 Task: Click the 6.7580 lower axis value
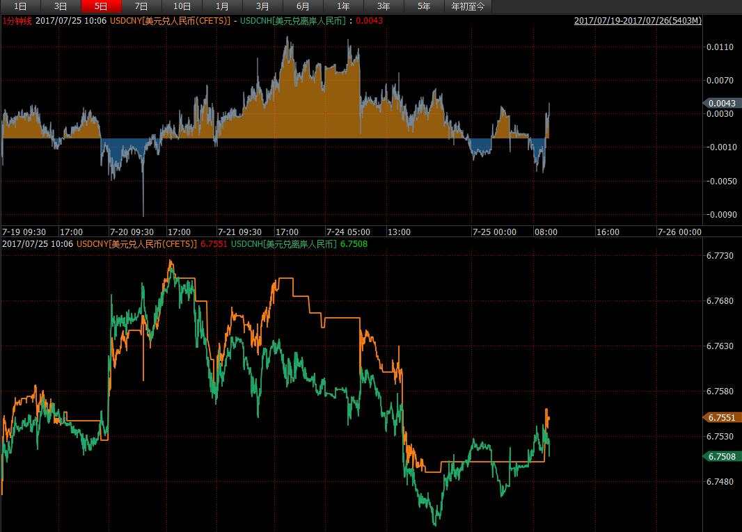[720, 392]
